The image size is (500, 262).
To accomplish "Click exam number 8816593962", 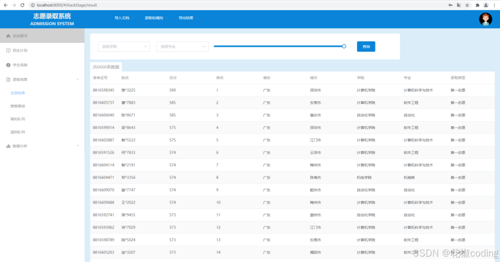I will point(104,227).
